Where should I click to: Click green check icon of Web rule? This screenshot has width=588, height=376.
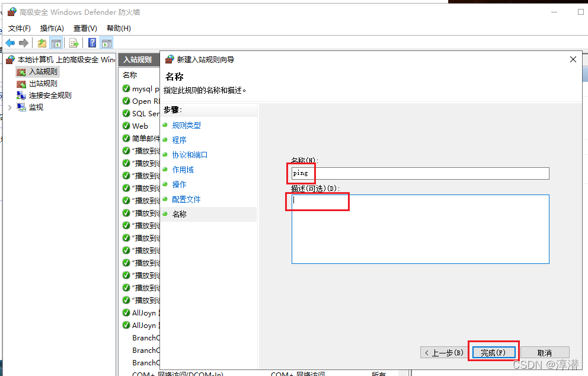click(126, 126)
